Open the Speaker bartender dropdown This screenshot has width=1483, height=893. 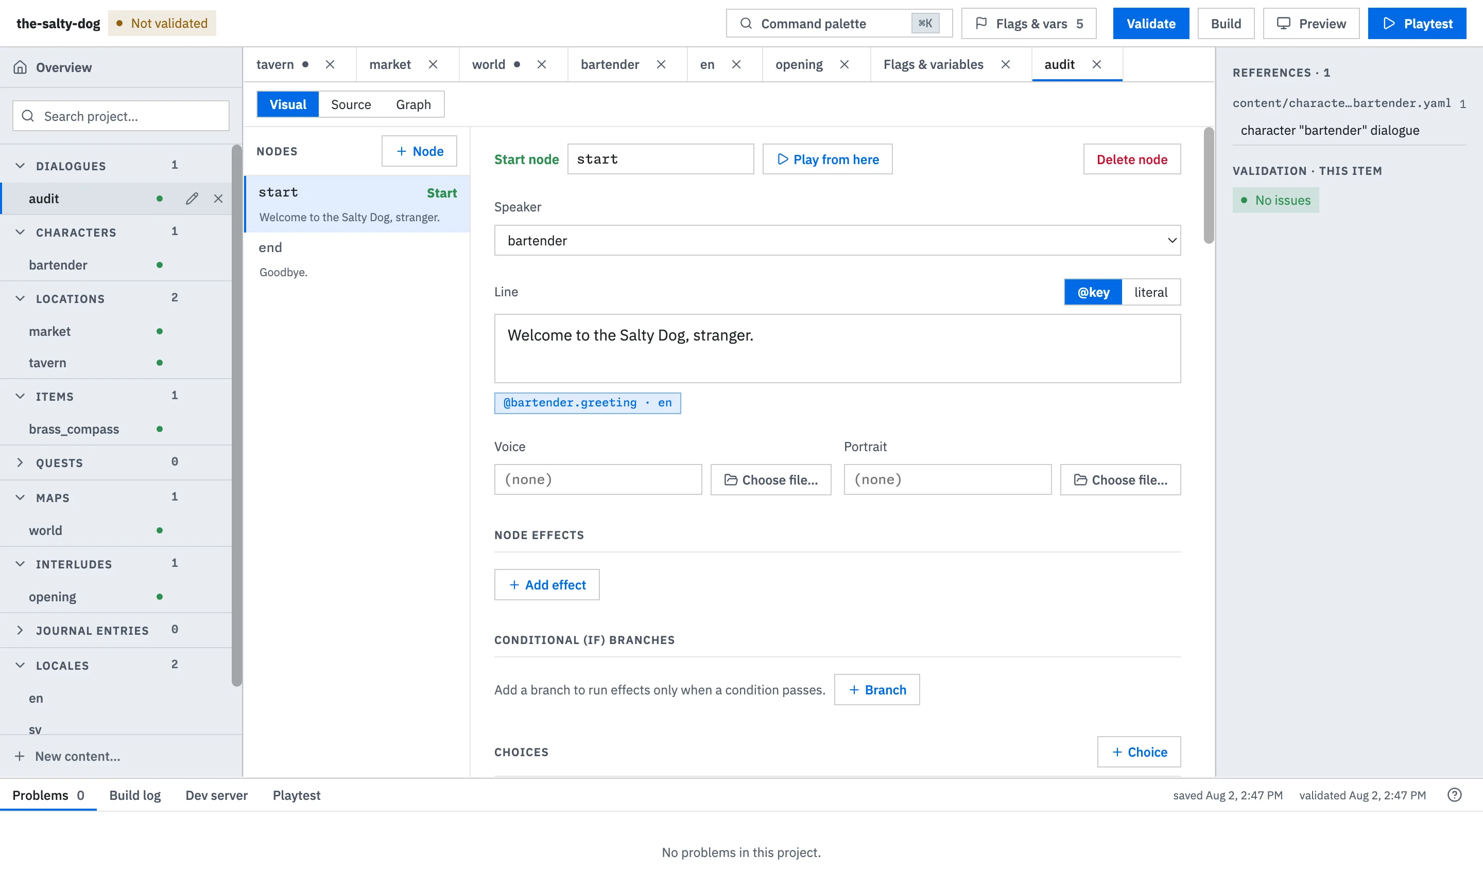click(837, 241)
